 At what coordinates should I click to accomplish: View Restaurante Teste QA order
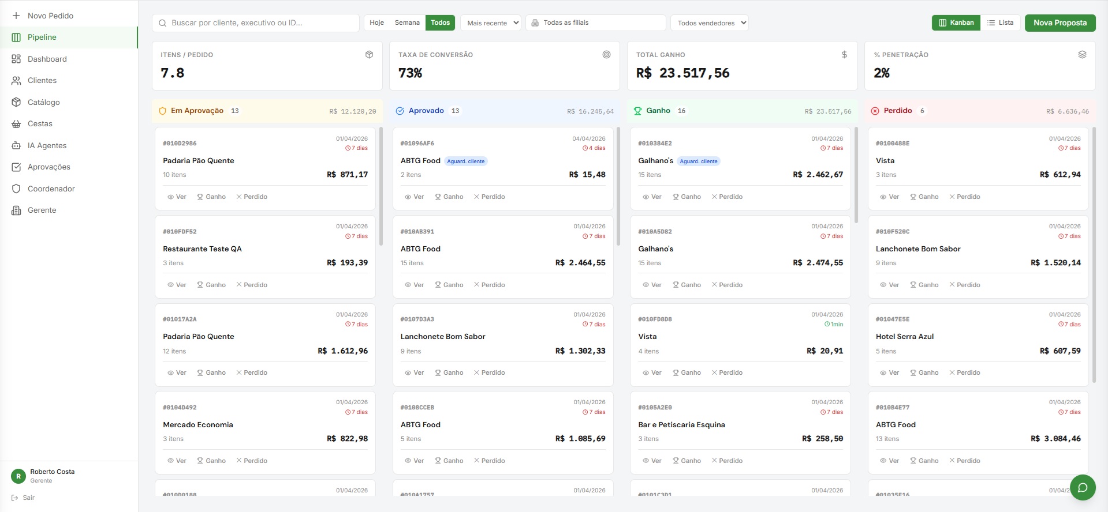coord(177,285)
